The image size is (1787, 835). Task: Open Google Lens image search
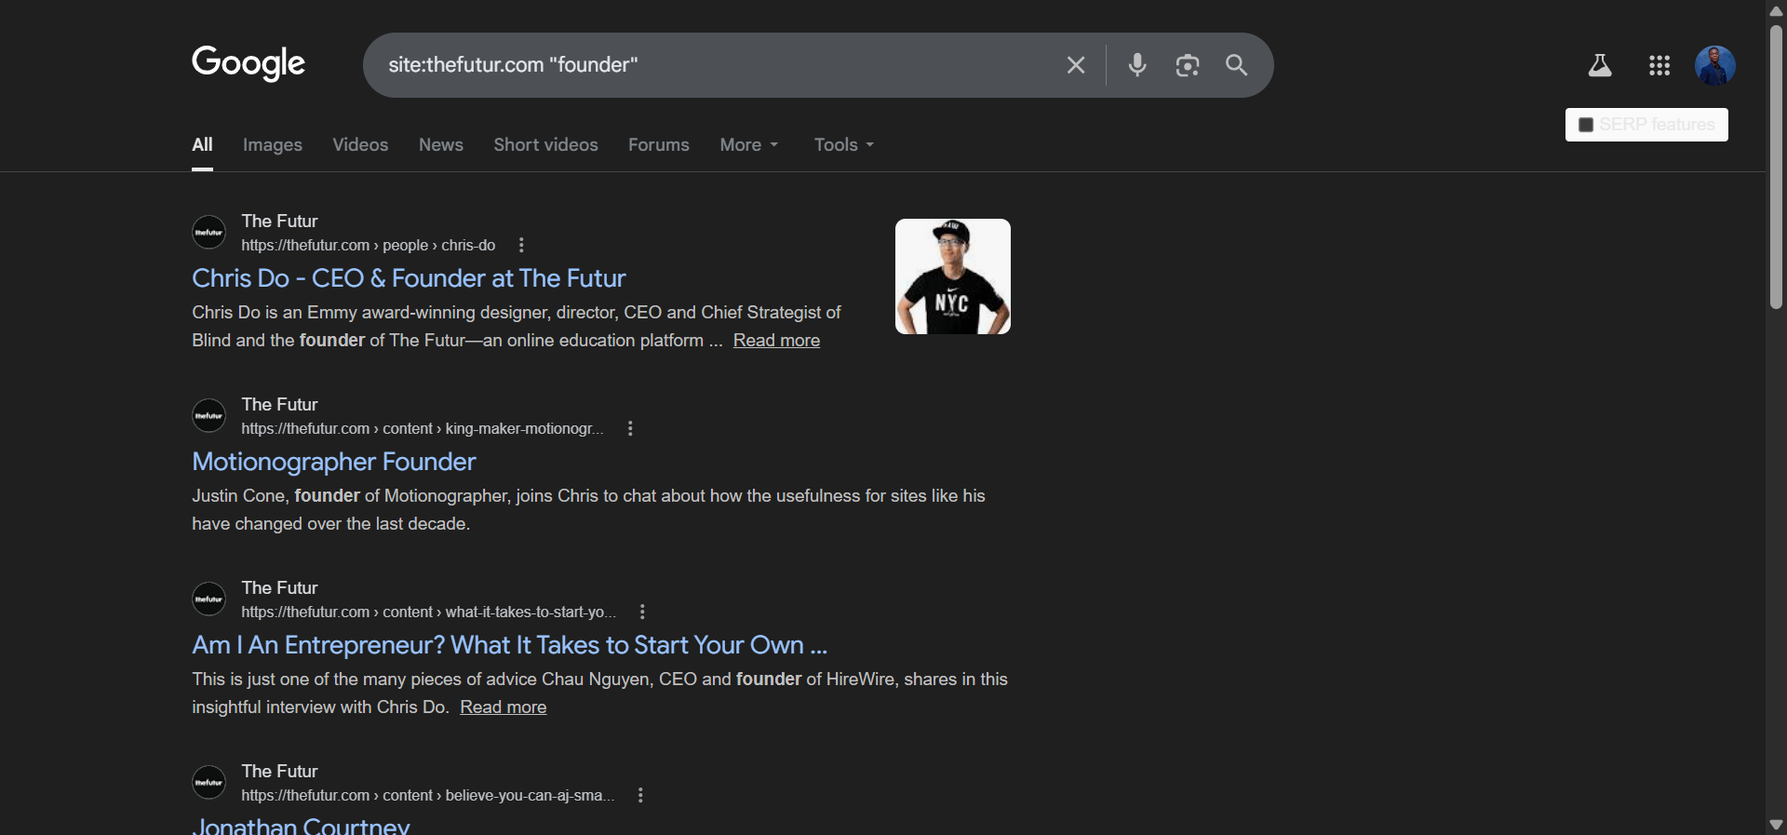click(1188, 65)
